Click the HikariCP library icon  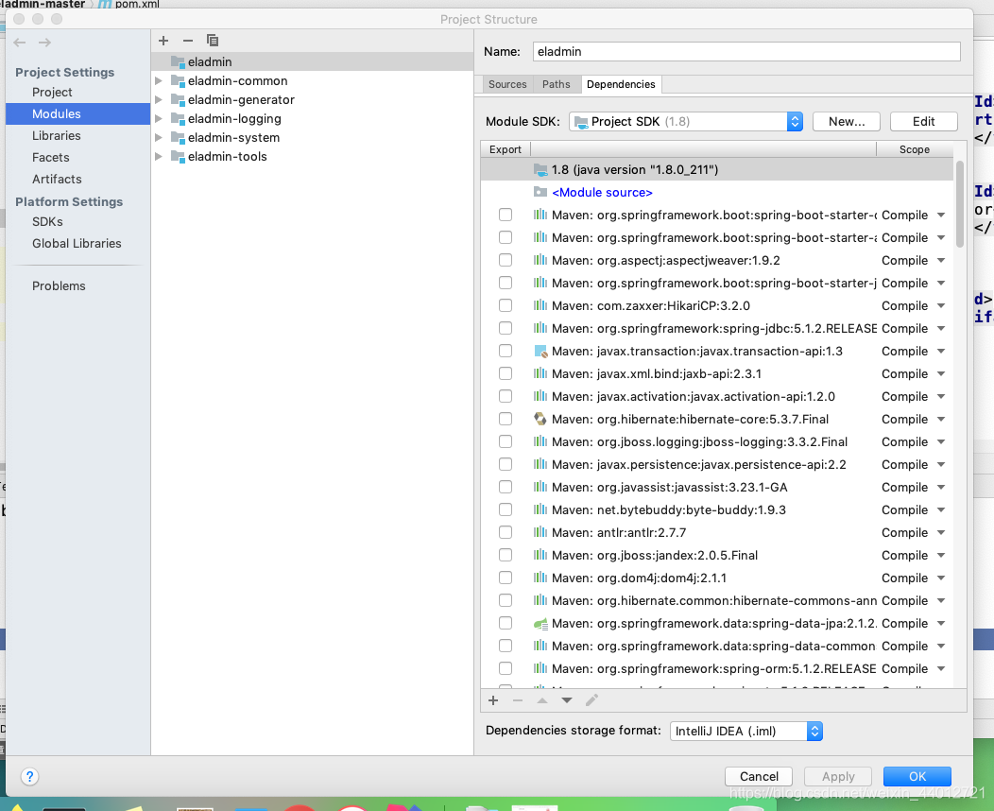pos(540,305)
